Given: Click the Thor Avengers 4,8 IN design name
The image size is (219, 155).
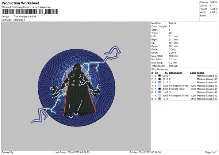Looking at the screenshot, I should (24, 16).
